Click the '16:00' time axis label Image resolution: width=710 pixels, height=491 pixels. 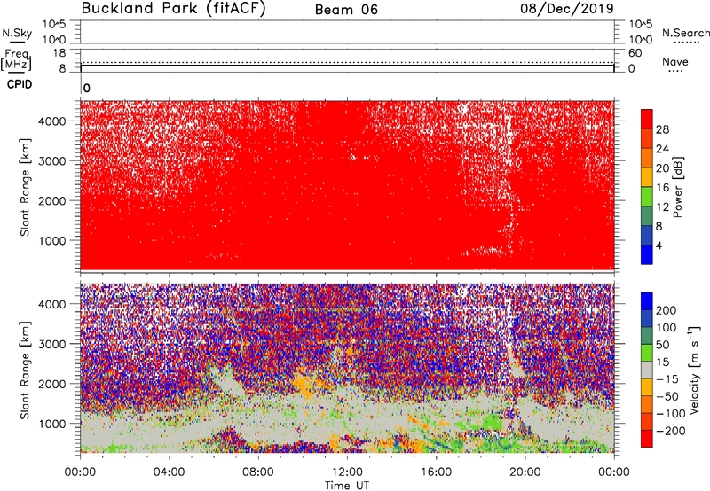436,472
